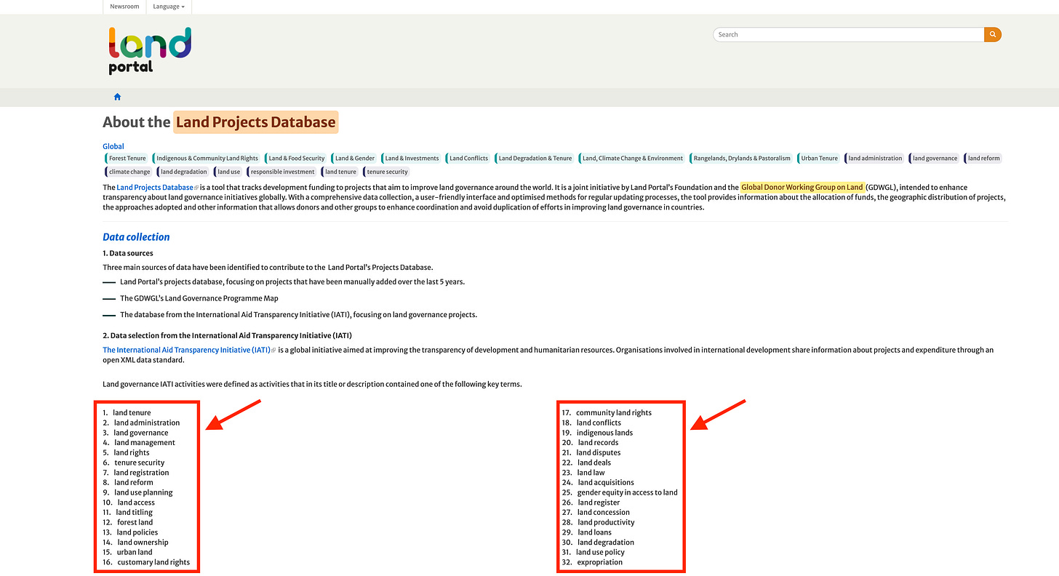Click the highlighted Global Donor Working Group on Land text
This screenshot has height=576, width=1059.
click(802, 188)
